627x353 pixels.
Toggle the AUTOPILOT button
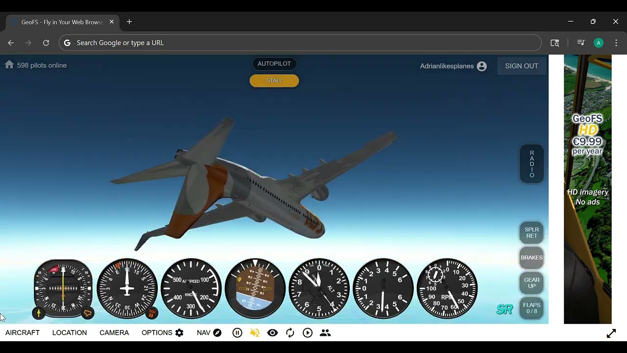point(274,64)
